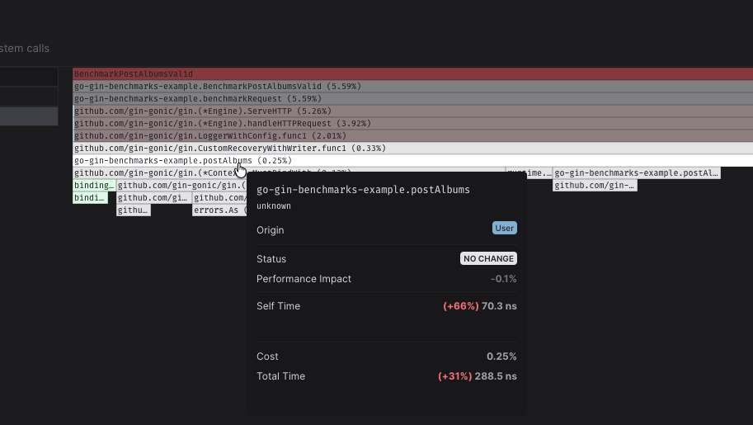Open the partially visible 'stem calls' tab
This screenshot has width=753, height=425.
point(25,49)
